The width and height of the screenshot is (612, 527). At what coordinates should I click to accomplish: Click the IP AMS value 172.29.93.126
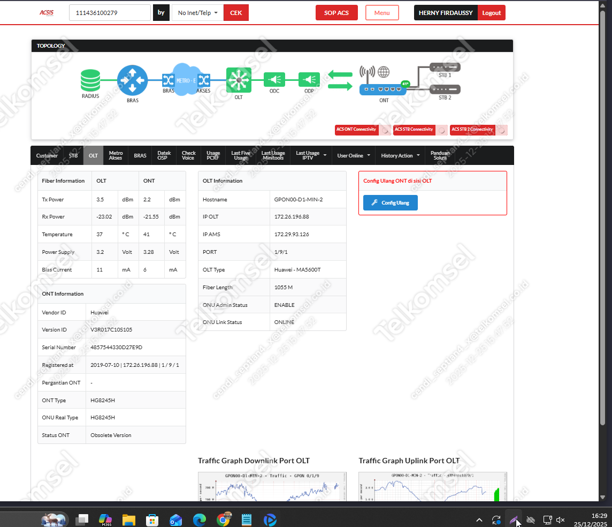click(x=292, y=235)
